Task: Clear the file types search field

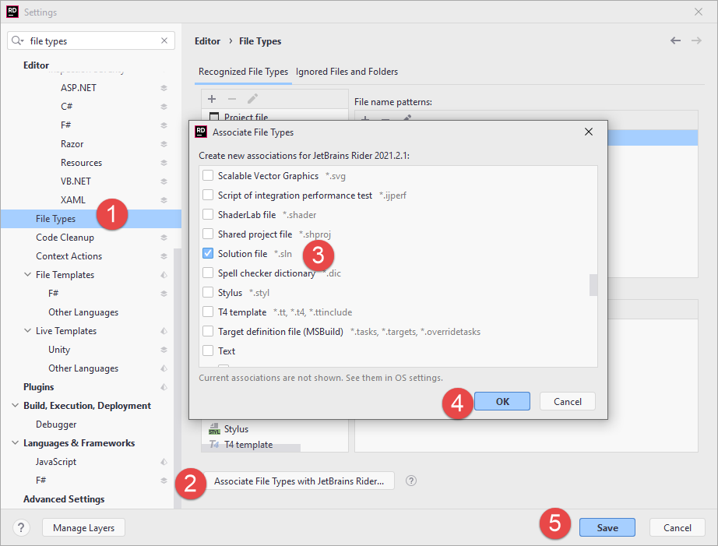Action: 164,40
